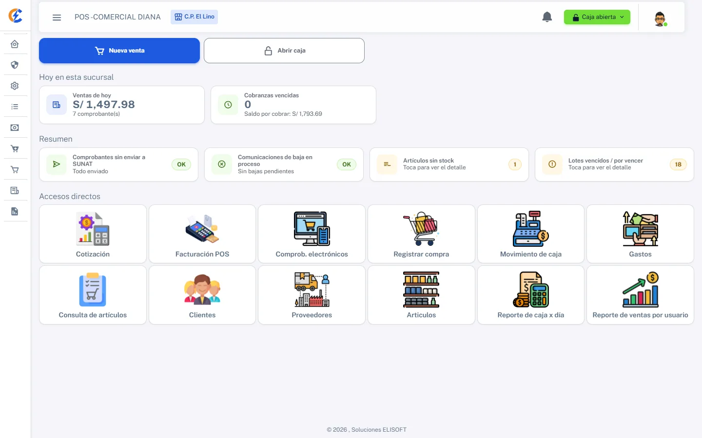702x438 pixels.
Task: Open Comprobantes sin enviar a SUNAT card
Action: (x=118, y=164)
